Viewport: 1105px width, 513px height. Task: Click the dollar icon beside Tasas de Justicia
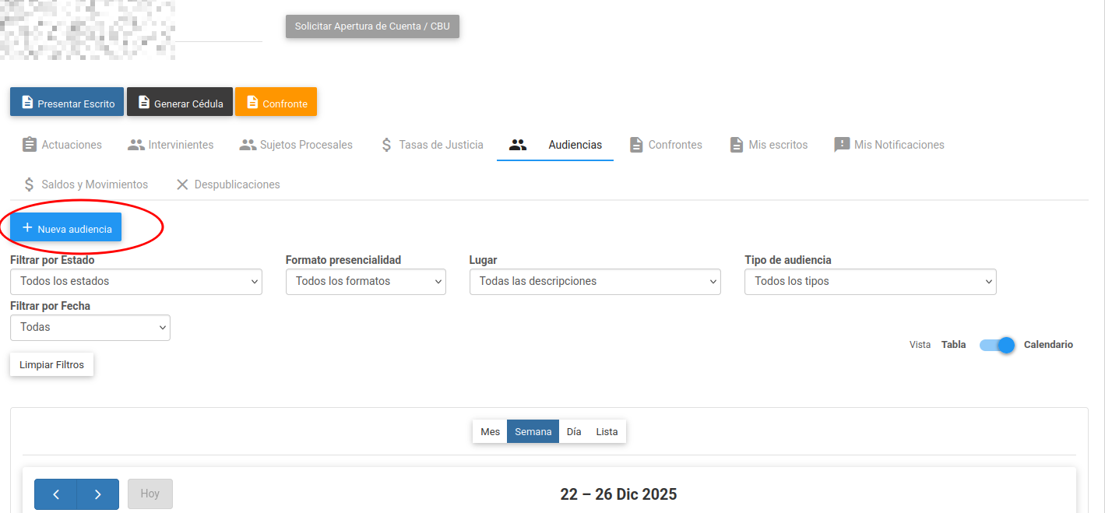click(386, 145)
